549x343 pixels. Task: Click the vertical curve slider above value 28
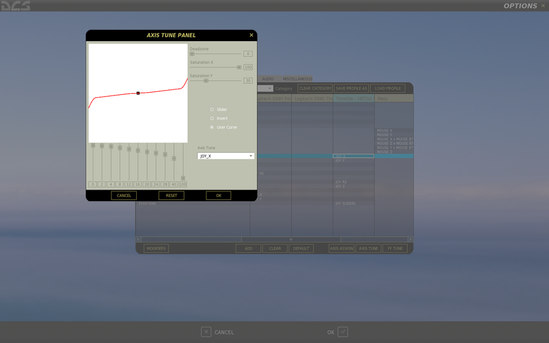(x=165, y=154)
